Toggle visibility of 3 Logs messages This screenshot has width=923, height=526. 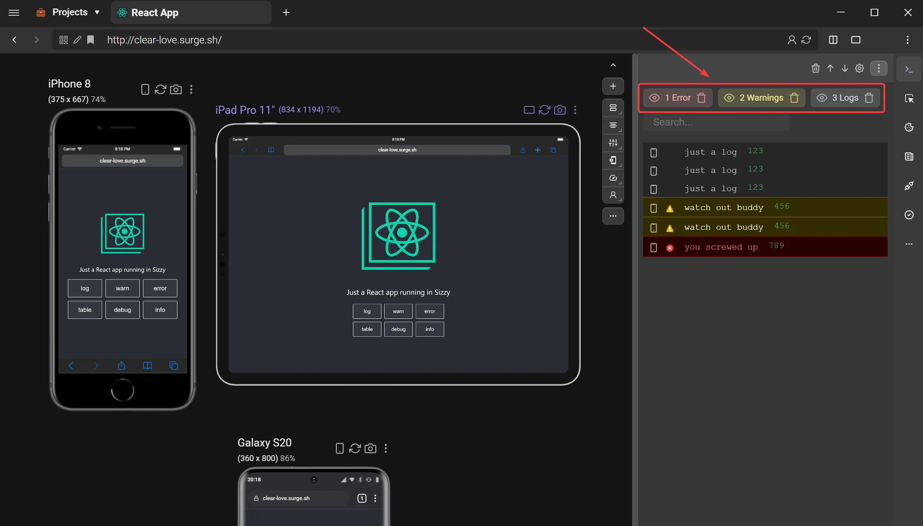click(x=822, y=98)
